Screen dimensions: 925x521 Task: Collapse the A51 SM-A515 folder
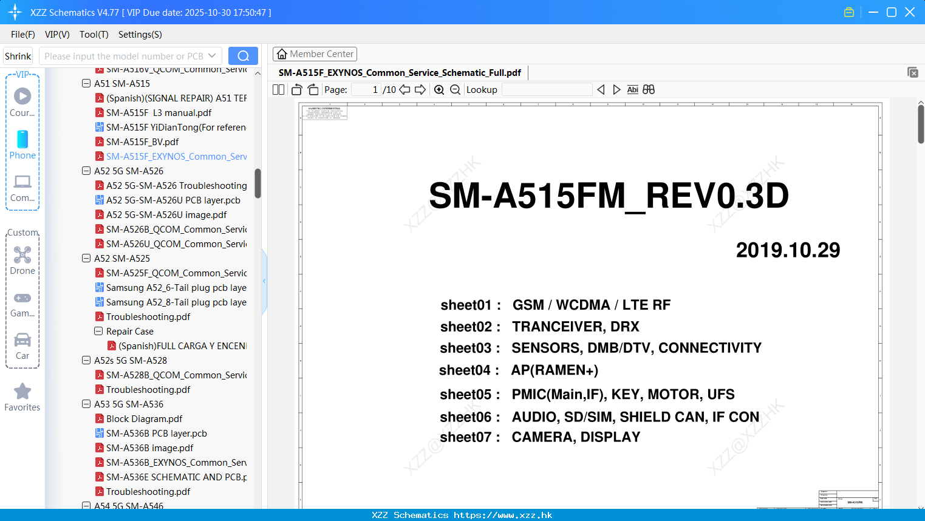pyautogui.click(x=86, y=84)
